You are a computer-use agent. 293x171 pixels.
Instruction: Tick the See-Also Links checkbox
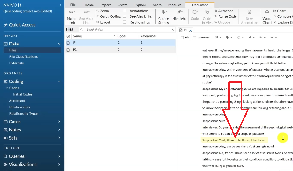(x=125, y=16)
